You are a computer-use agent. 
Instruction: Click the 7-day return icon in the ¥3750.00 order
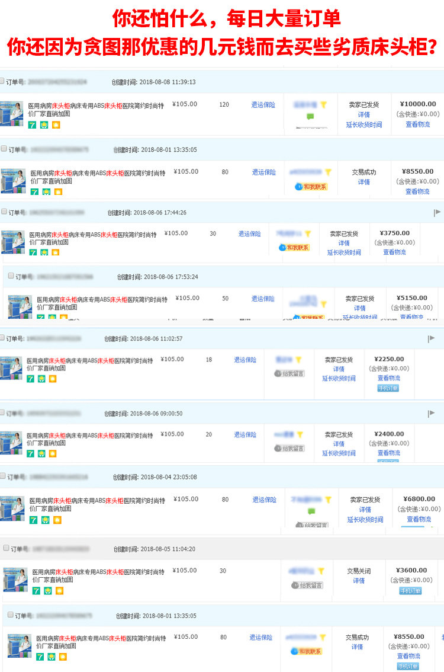pos(33,252)
